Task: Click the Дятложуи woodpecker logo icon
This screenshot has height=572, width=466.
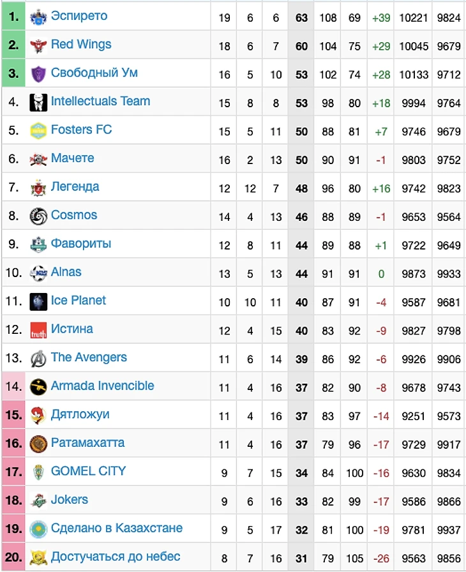Action: pyautogui.click(x=38, y=416)
